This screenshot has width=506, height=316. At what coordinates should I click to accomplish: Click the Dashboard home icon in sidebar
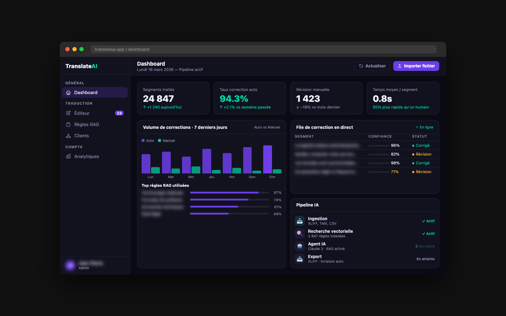click(69, 93)
